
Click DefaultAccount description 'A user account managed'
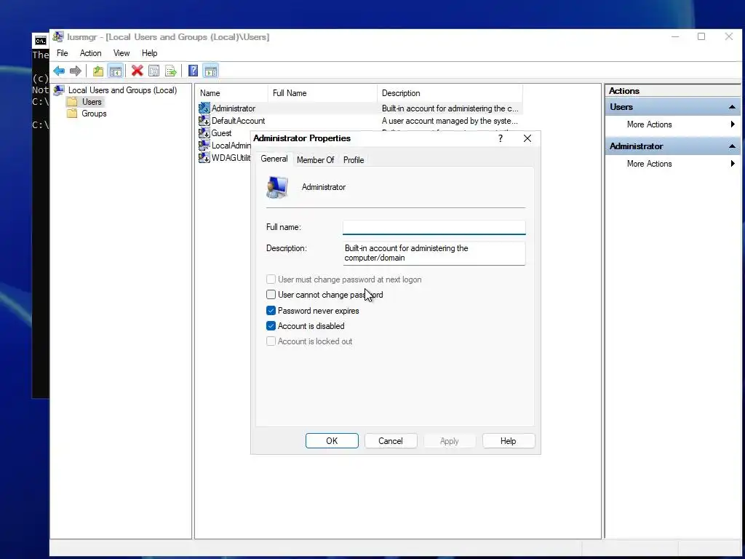pyautogui.click(x=450, y=121)
